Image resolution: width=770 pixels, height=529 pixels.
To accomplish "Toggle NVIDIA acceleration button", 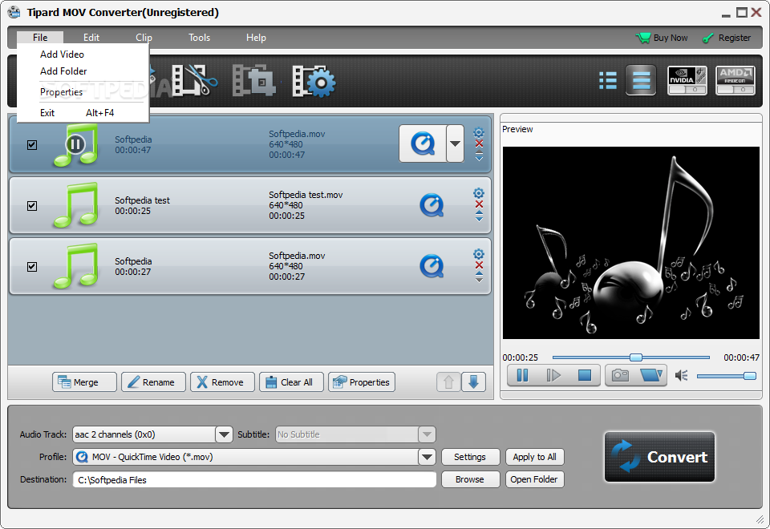I will click(687, 80).
